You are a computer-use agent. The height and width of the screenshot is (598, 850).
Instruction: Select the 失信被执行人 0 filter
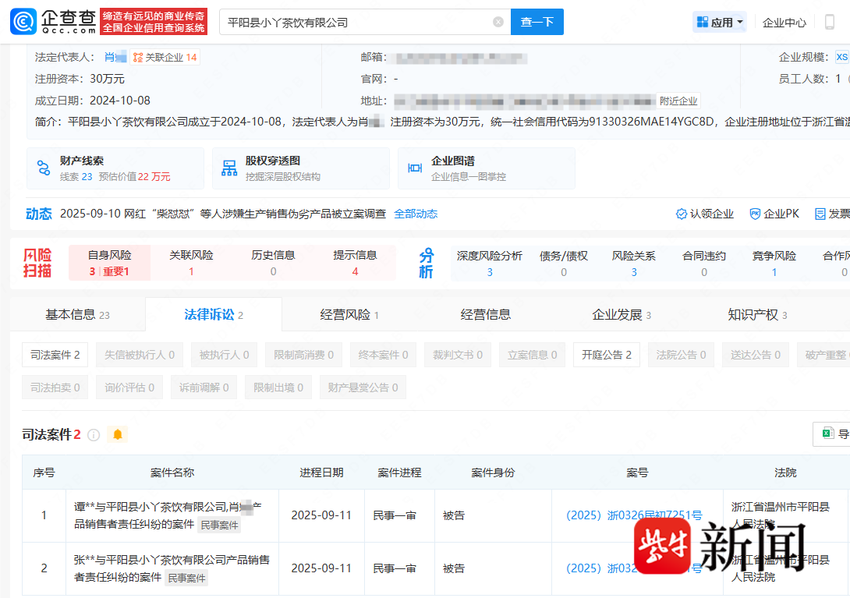click(140, 355)
